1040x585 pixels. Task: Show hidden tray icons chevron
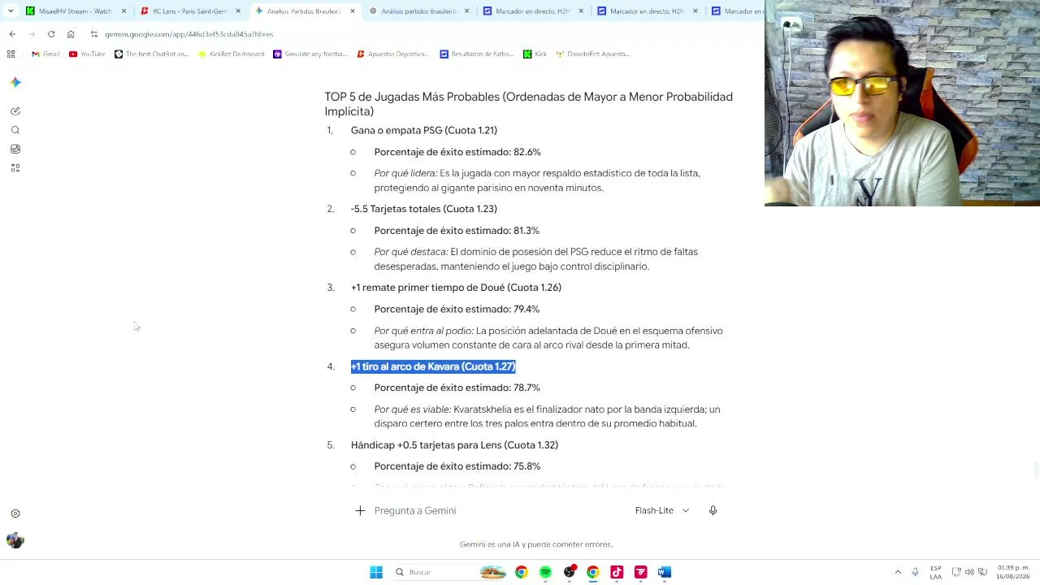click(x=898, y=572)
